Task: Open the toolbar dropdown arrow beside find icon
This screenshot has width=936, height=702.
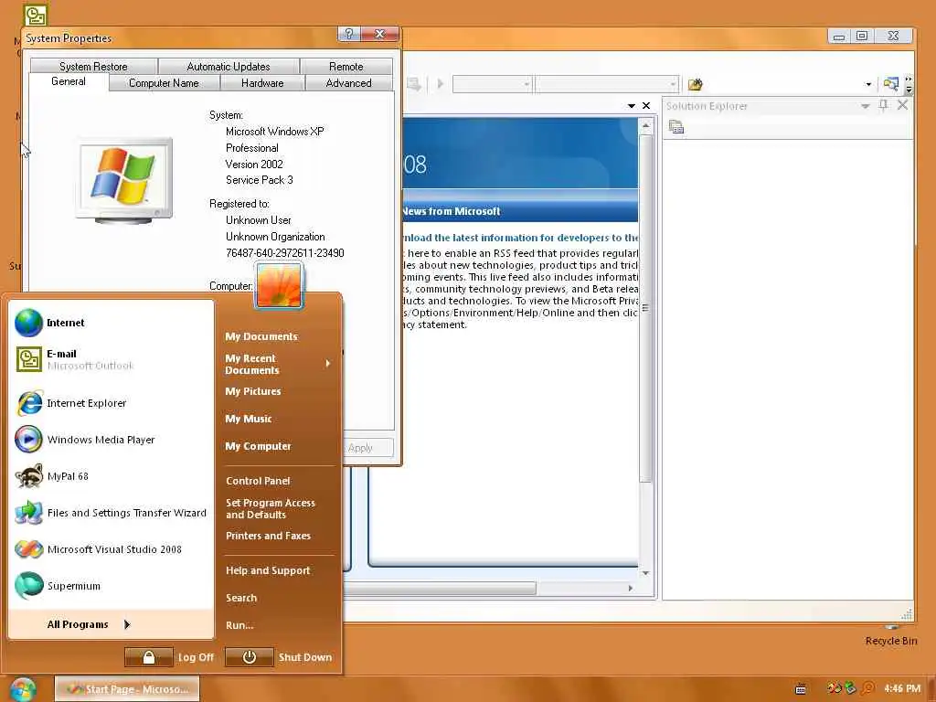Action: (868, 84)
